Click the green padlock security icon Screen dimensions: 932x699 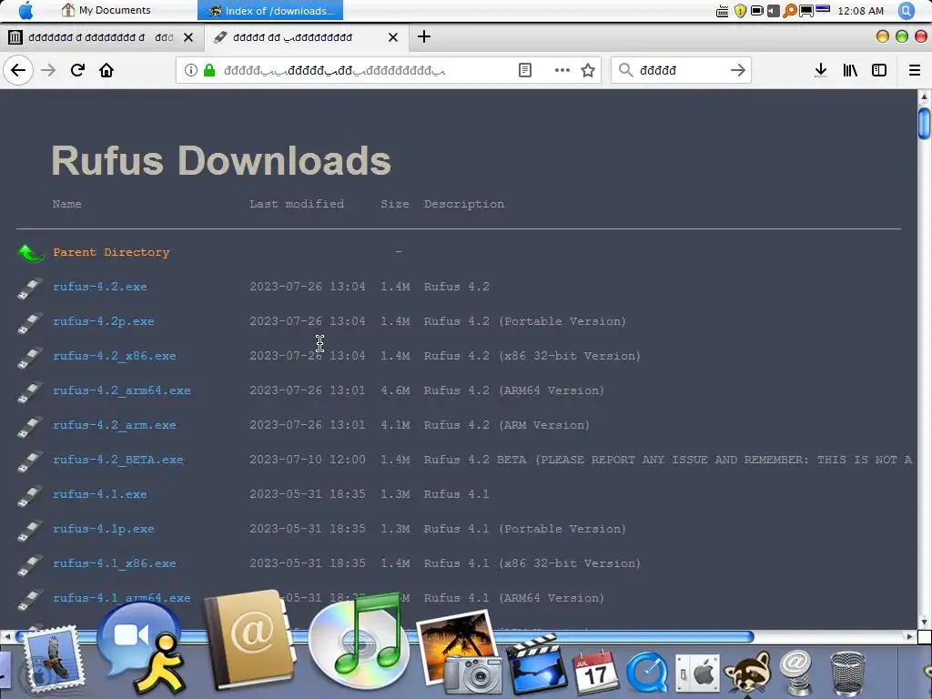[209, 70]
